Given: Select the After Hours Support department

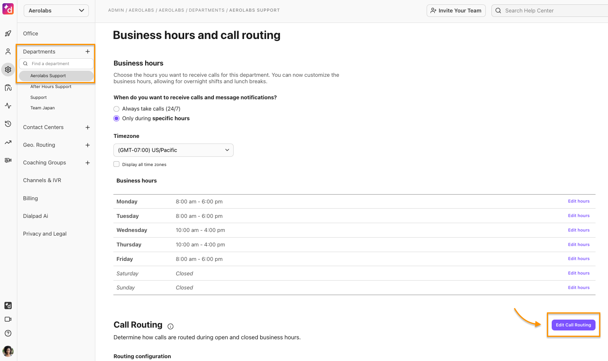Looking at the screenshot, I should 51,86.
